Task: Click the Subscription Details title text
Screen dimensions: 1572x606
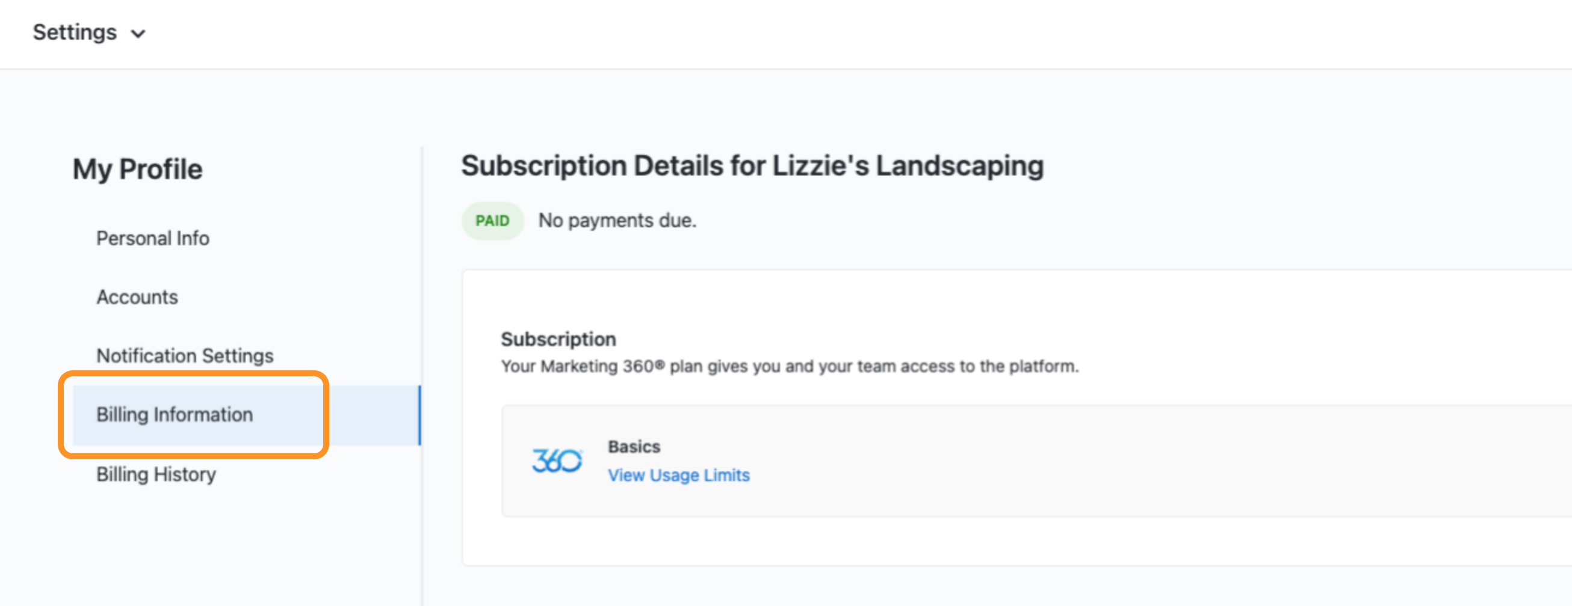Action: coord(752,166)
